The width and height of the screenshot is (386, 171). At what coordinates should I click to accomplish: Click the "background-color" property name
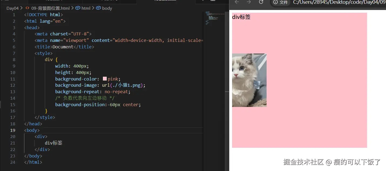point(76,79)
